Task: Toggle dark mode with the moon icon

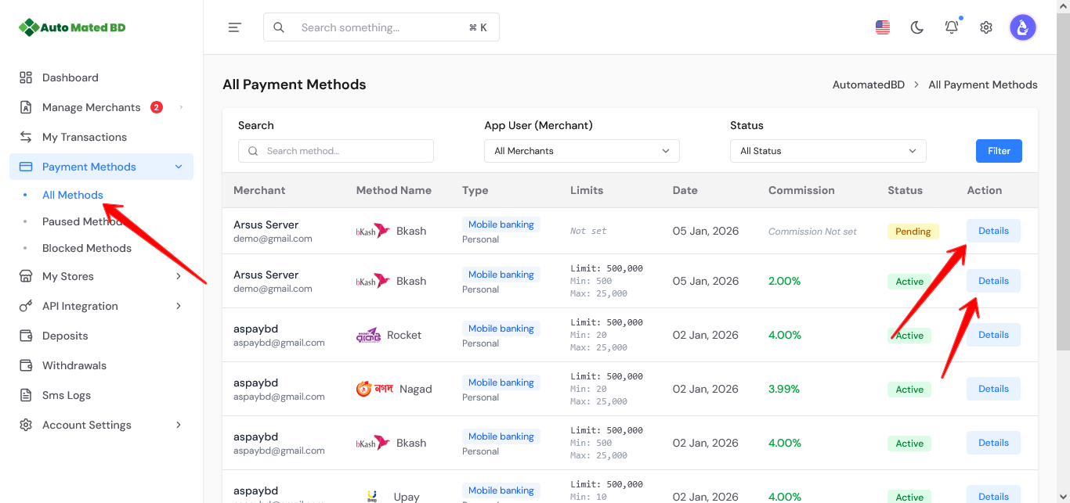Action: [x=916, y=27]
